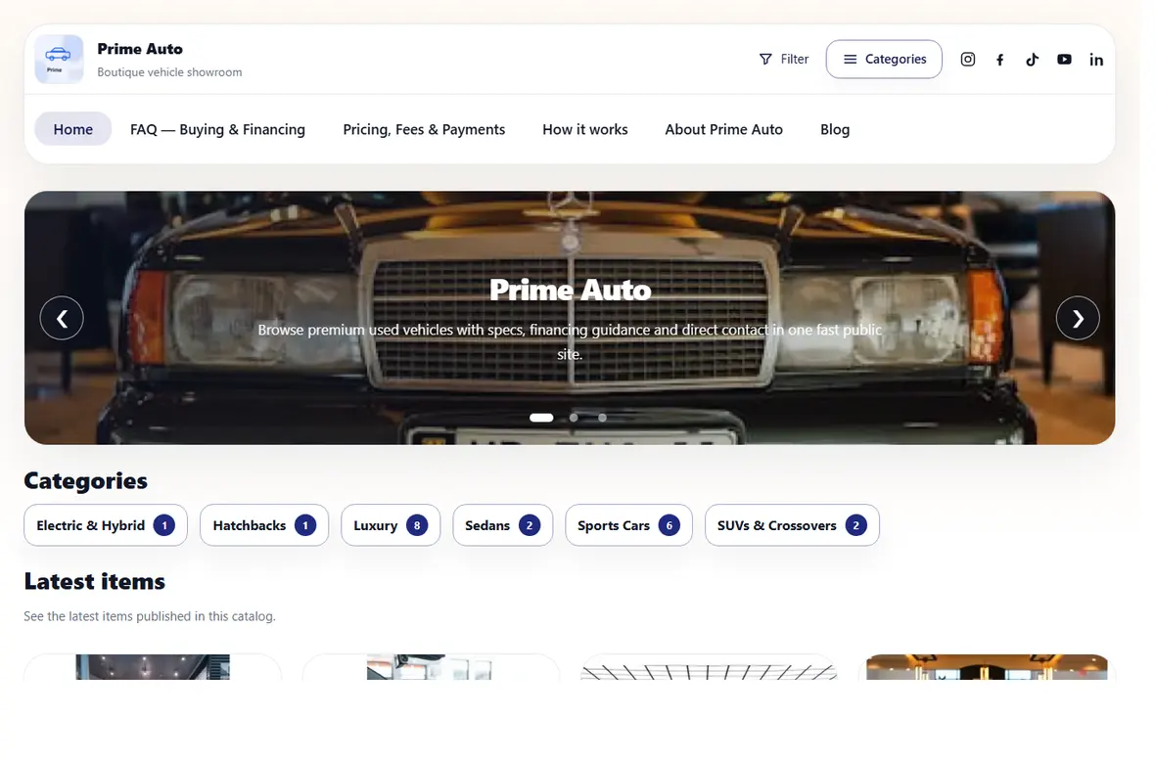Viewport: 1155px width, 761px height.
Task: Select the Electric & Hybrid category
Action: [106, 524]
